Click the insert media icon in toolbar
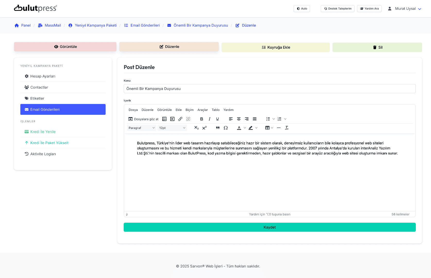The height and width of the screenshot is (278, 431). coord(172,119)
